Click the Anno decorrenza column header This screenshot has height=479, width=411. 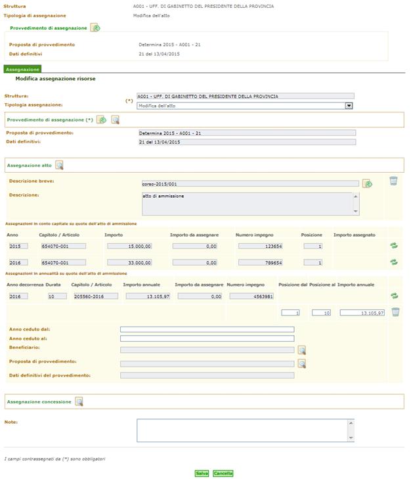pos(25,285)
